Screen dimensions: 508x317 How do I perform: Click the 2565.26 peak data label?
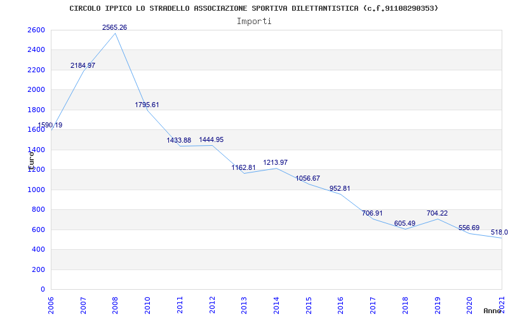(x=115, y=27)
